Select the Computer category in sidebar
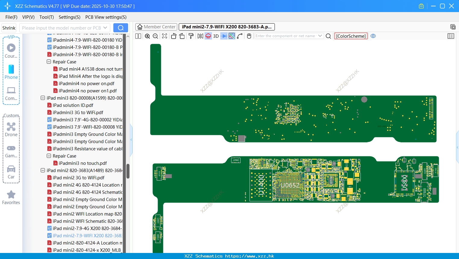 [x=11, y=93]
